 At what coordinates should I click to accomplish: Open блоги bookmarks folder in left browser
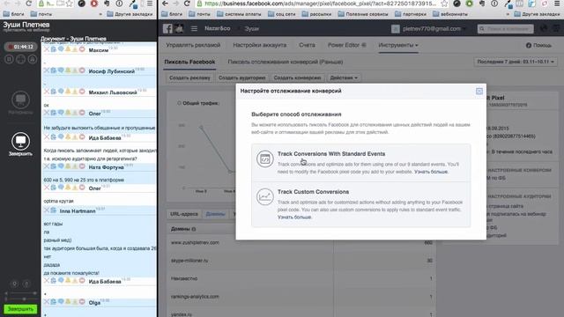(14, 14)
